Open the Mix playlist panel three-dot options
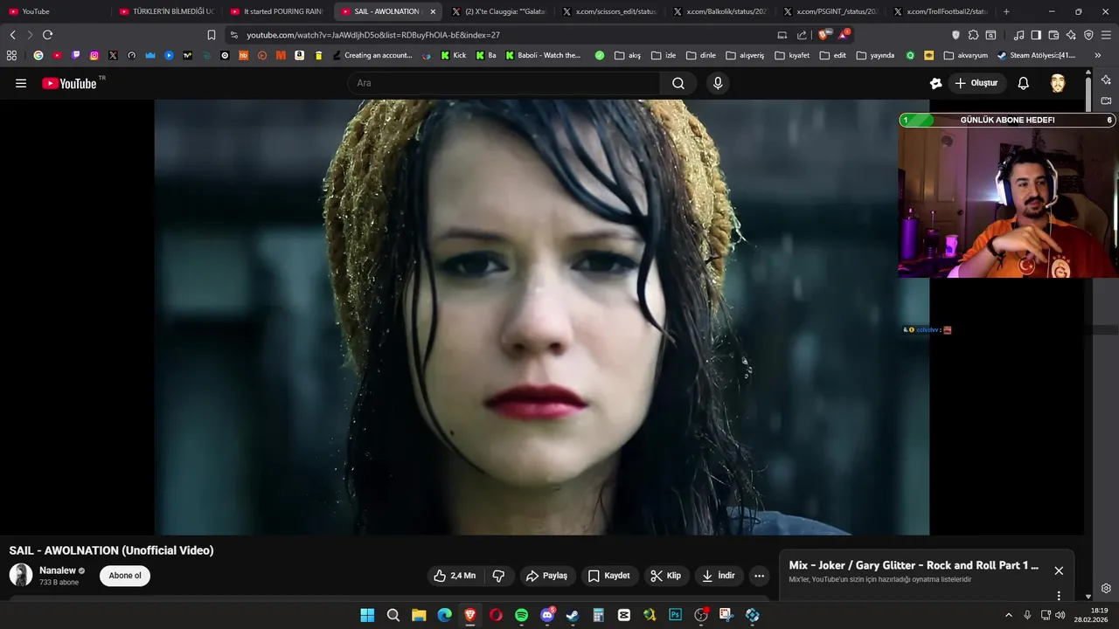This screenshot has width=1119, height=629. tap(1059, 596)
